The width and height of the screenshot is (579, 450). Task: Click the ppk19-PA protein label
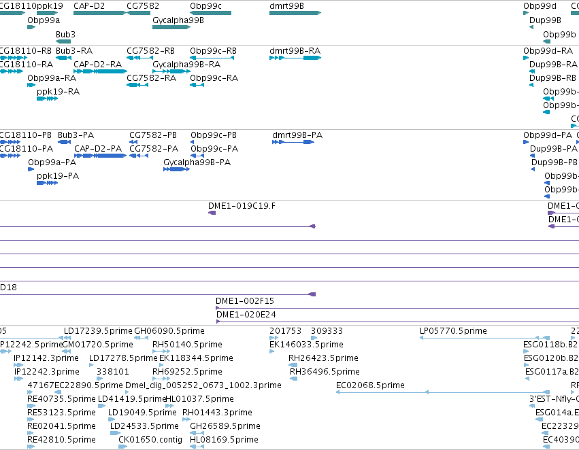point(58,176)
